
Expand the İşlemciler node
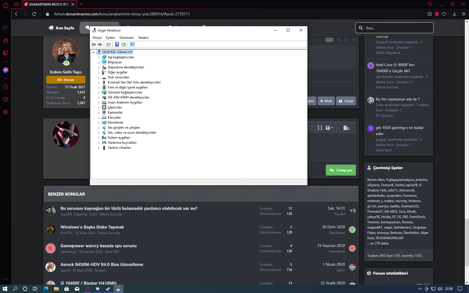click(99, 108)
